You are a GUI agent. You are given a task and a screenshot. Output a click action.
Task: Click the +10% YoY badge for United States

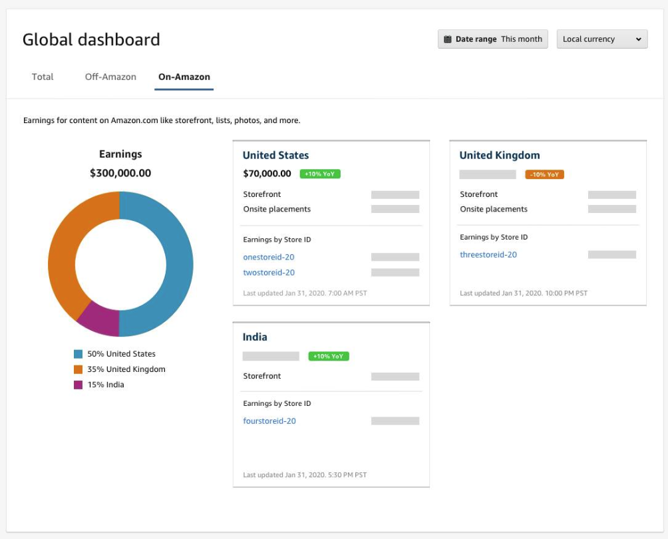[x=320, y=174]
